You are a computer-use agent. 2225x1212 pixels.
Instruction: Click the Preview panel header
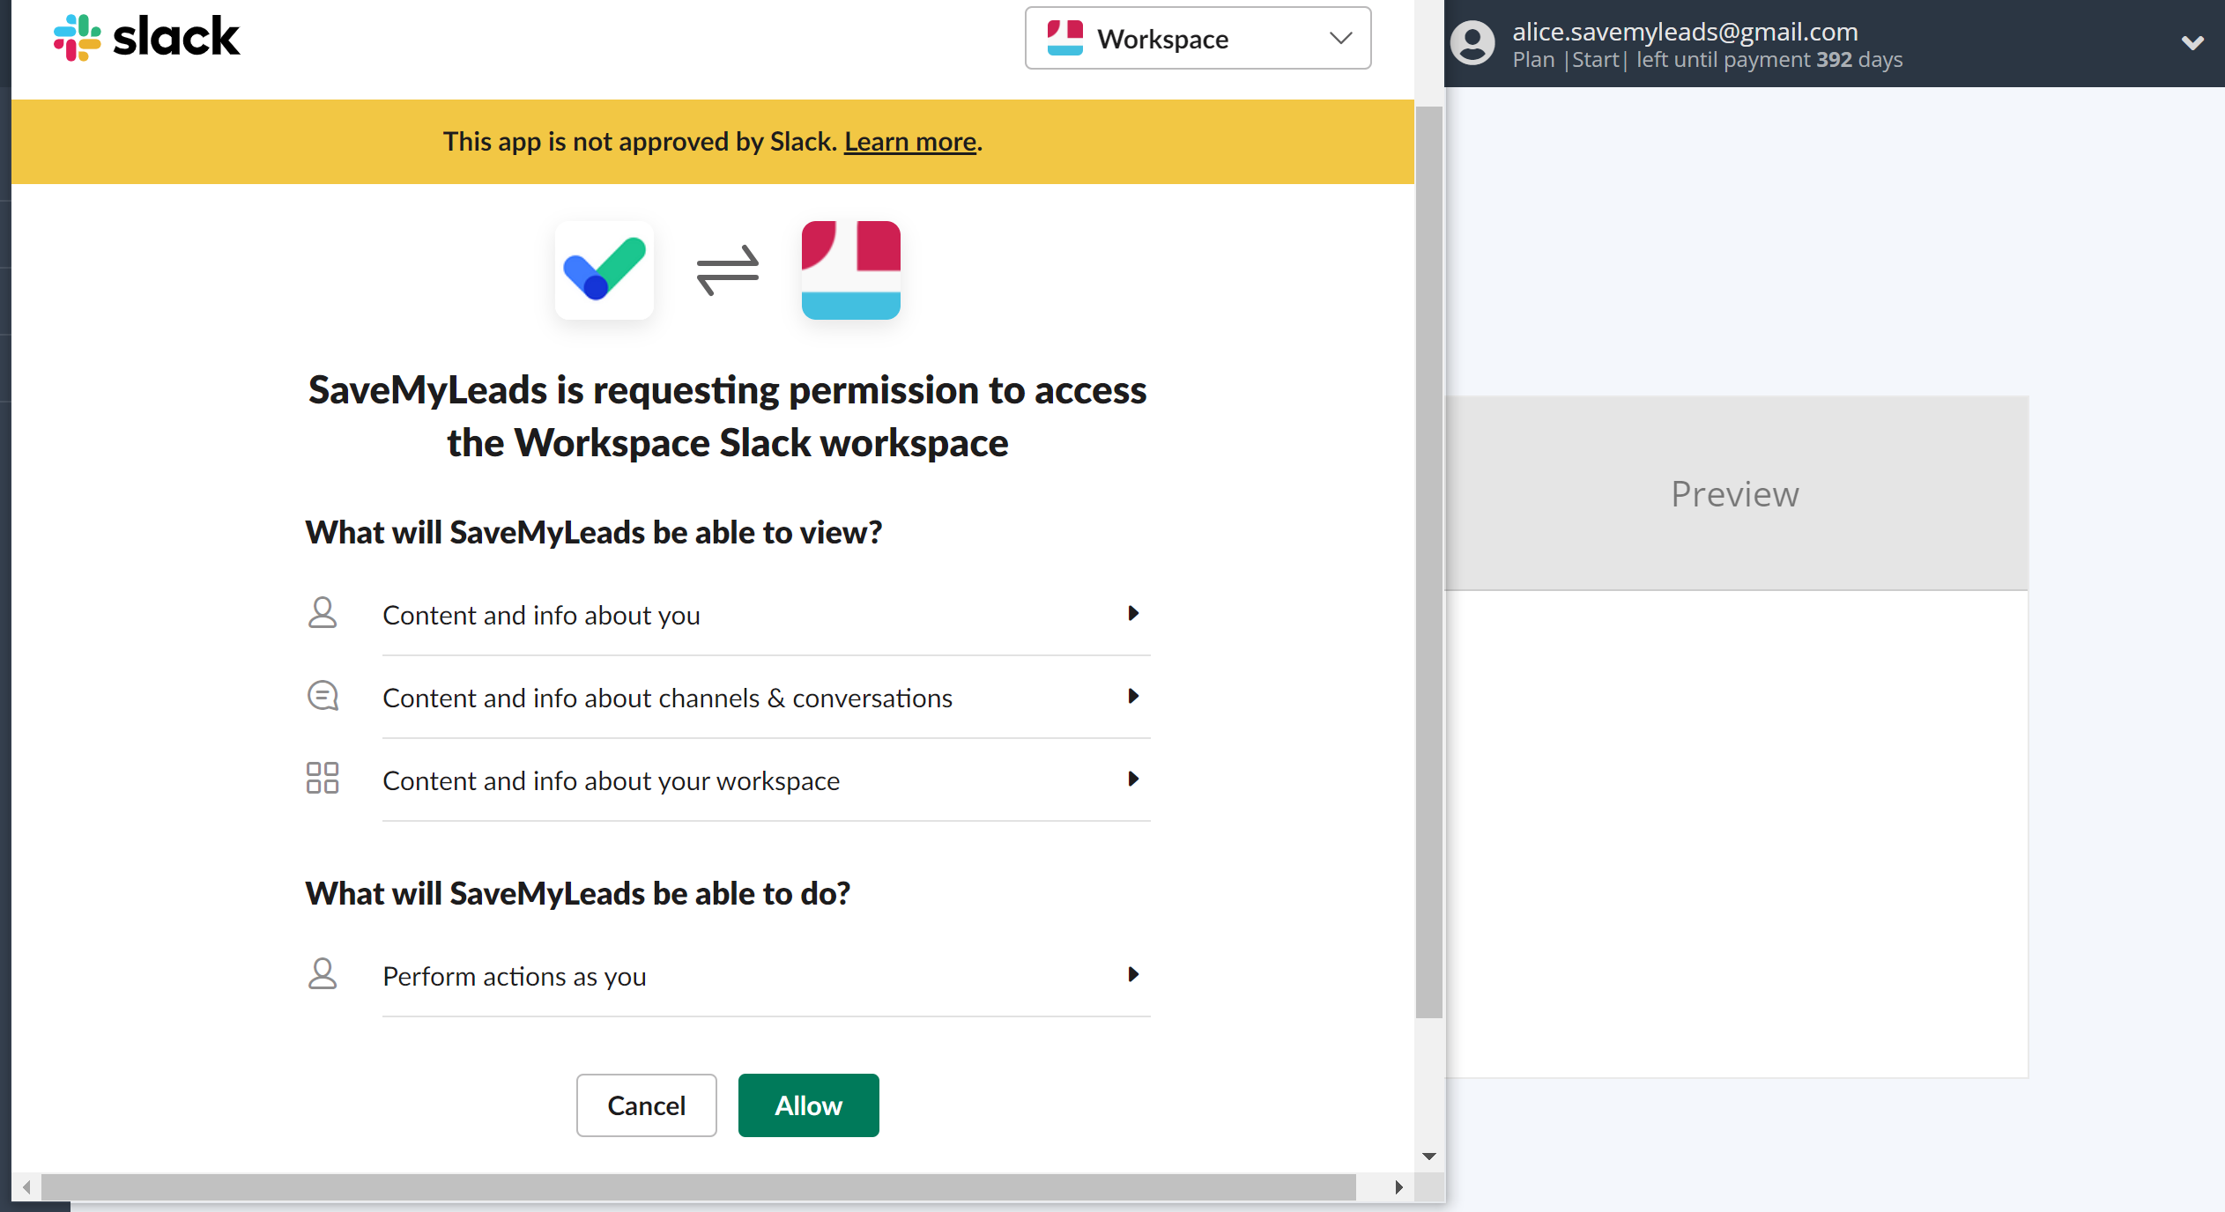click(x=1736, y=493)
